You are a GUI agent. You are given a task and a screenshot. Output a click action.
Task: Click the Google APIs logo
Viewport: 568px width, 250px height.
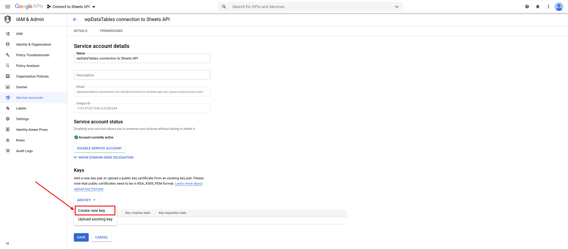[29, 6]
